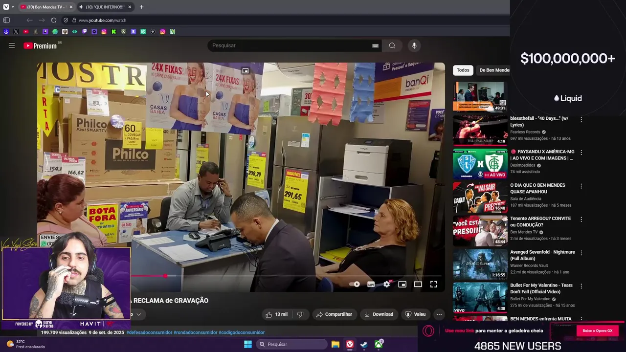Reload the current page
This screenshot has width=626, height=352.
54,20
